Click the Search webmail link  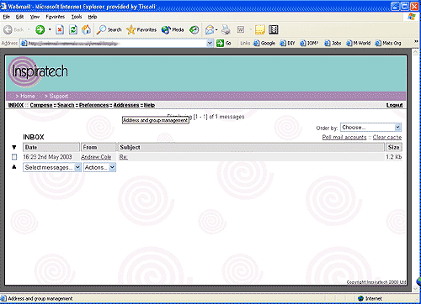pyautogui.click(x=66, y=105)
